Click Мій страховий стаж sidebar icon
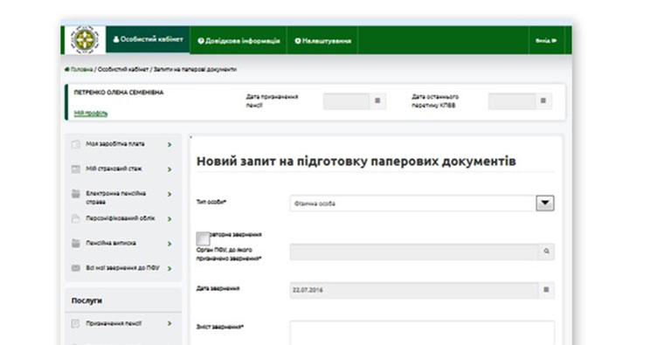 (76, 169)
